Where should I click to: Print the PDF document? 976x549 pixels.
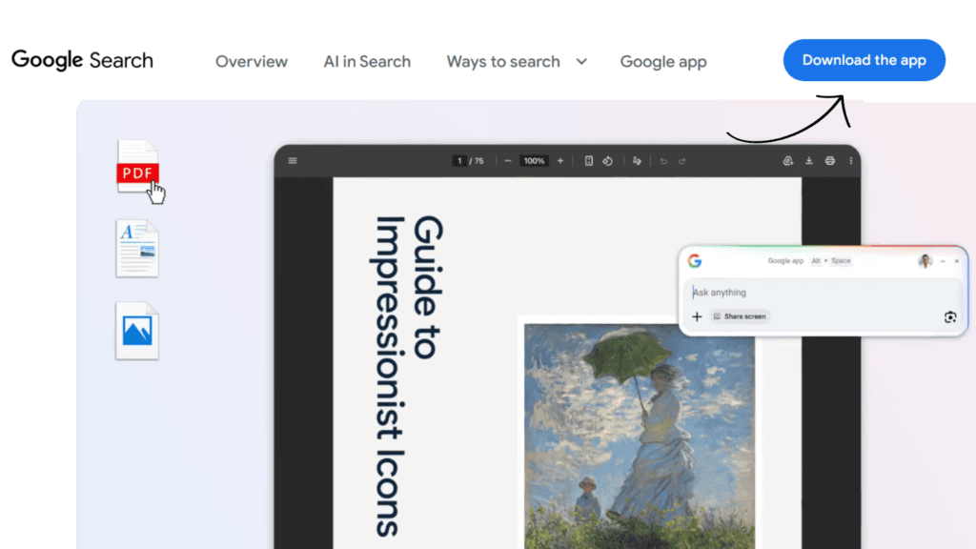830,161
